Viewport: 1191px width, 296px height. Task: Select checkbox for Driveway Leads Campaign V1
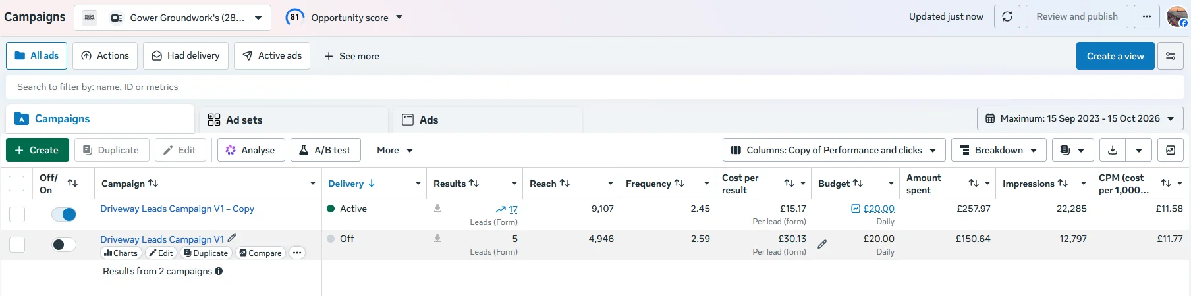tap(17, 245)
